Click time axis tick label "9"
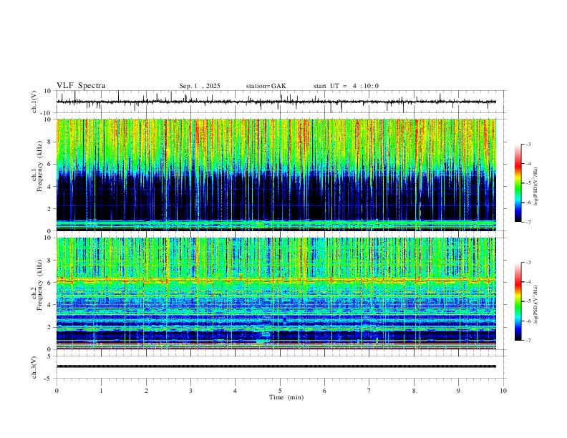This screenshot has height=438, width=567. [458, 391]
